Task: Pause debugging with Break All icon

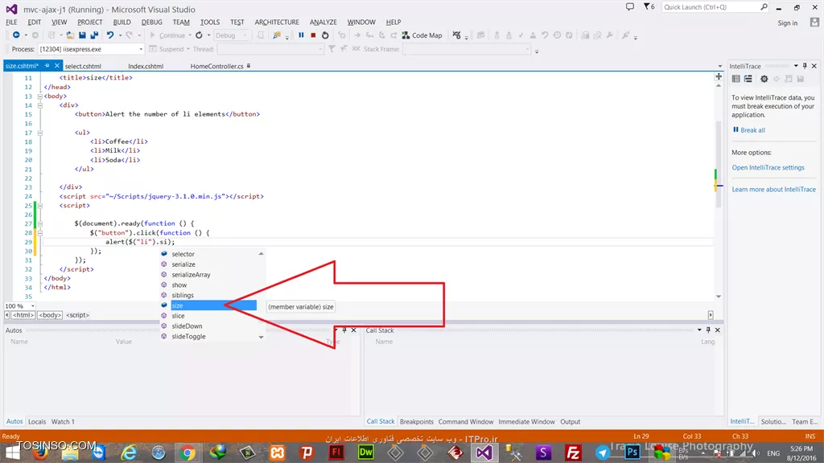Action: click(301, 35)
